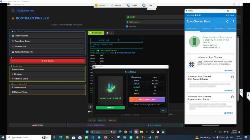The height and width of the screenshot is (140, 250).
Task: Expand the Screen dropdown arrow
Action: (x=140, y=5)
